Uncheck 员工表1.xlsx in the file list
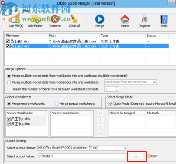Screen dimensions: 176x164 pos(8,41)
